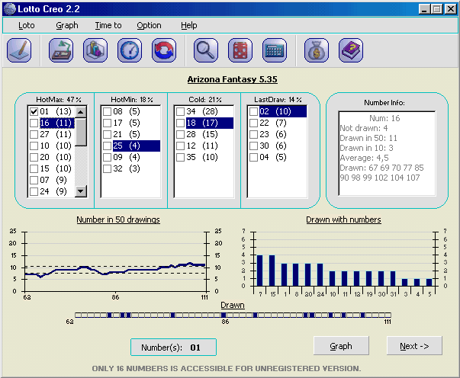Click the HotMax scrollbar thumb

tap(81, 132)
